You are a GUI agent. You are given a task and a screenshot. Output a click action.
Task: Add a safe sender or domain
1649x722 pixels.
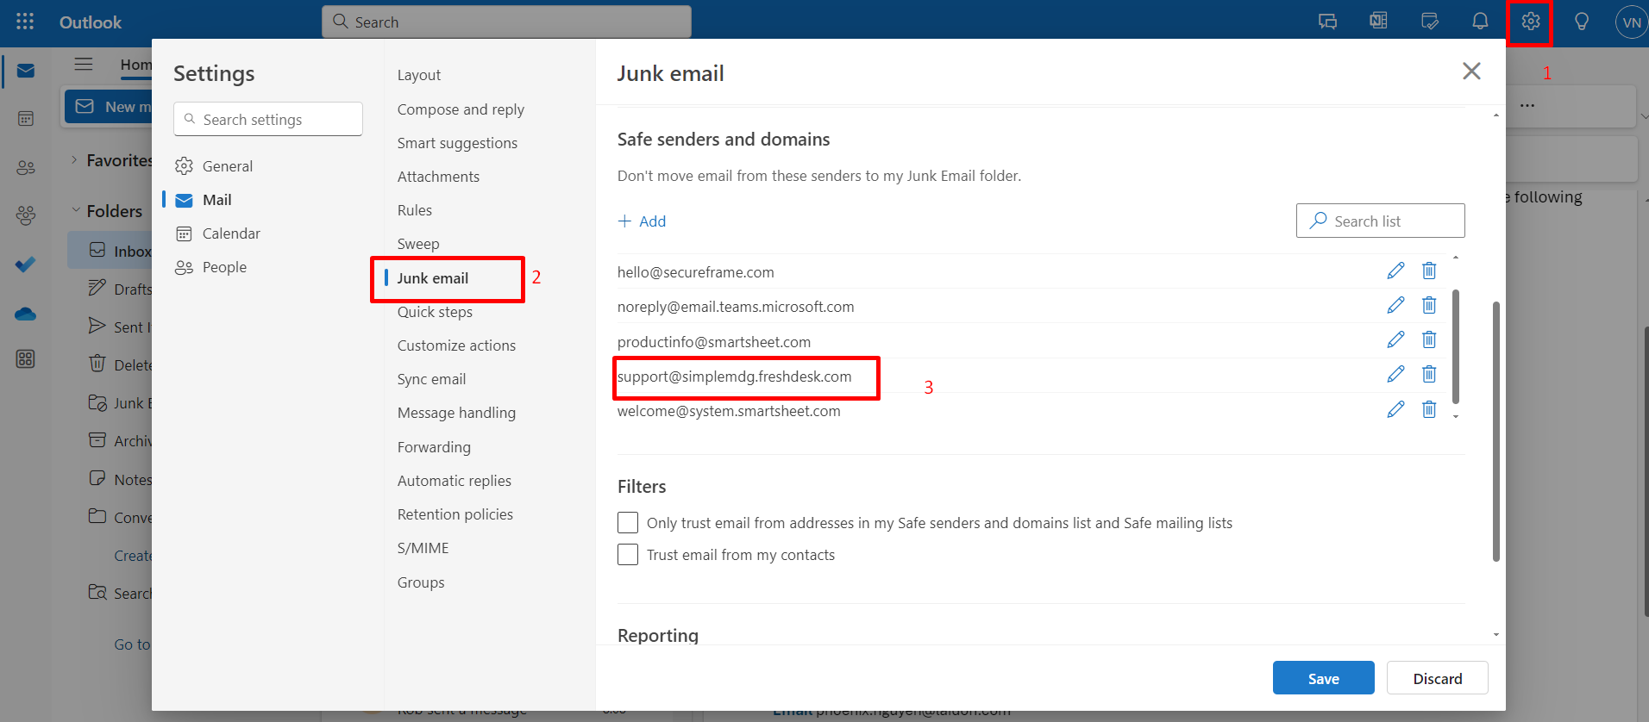pos(643,221)
